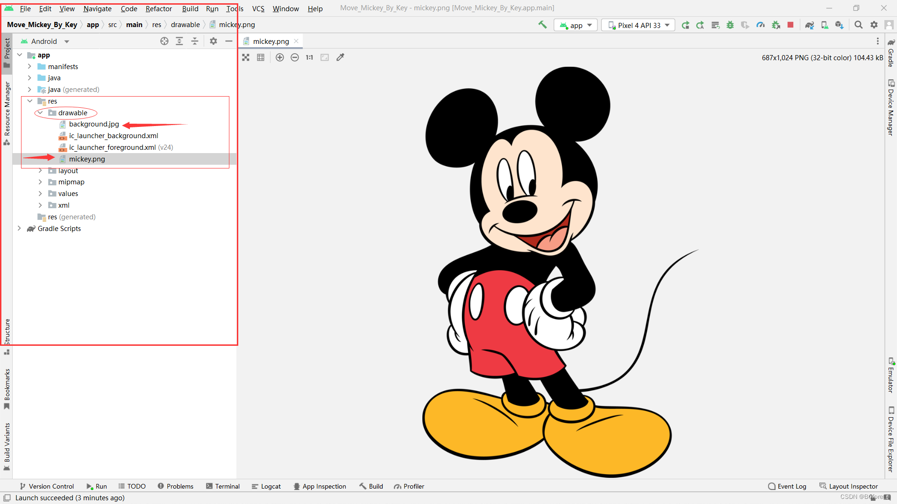Collapse the drawable folder
897x504 pixels.
pos(40,112)
